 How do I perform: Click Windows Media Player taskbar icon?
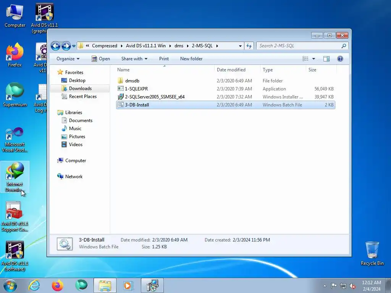[129, 285]
